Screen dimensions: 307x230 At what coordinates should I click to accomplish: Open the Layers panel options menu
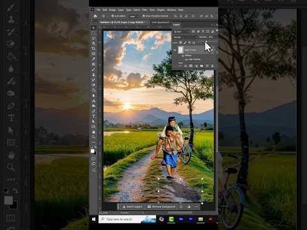tap(217, 25)
